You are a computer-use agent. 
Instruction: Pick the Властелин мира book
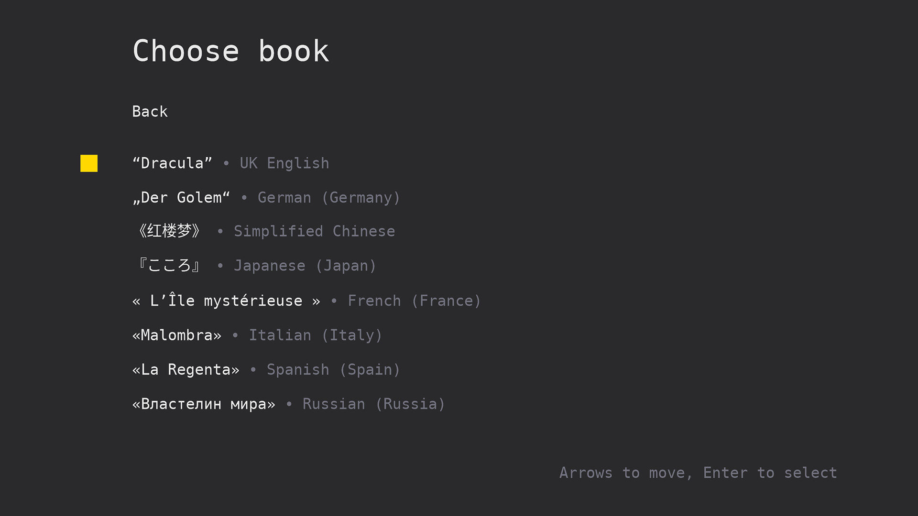tap(204, 404)
